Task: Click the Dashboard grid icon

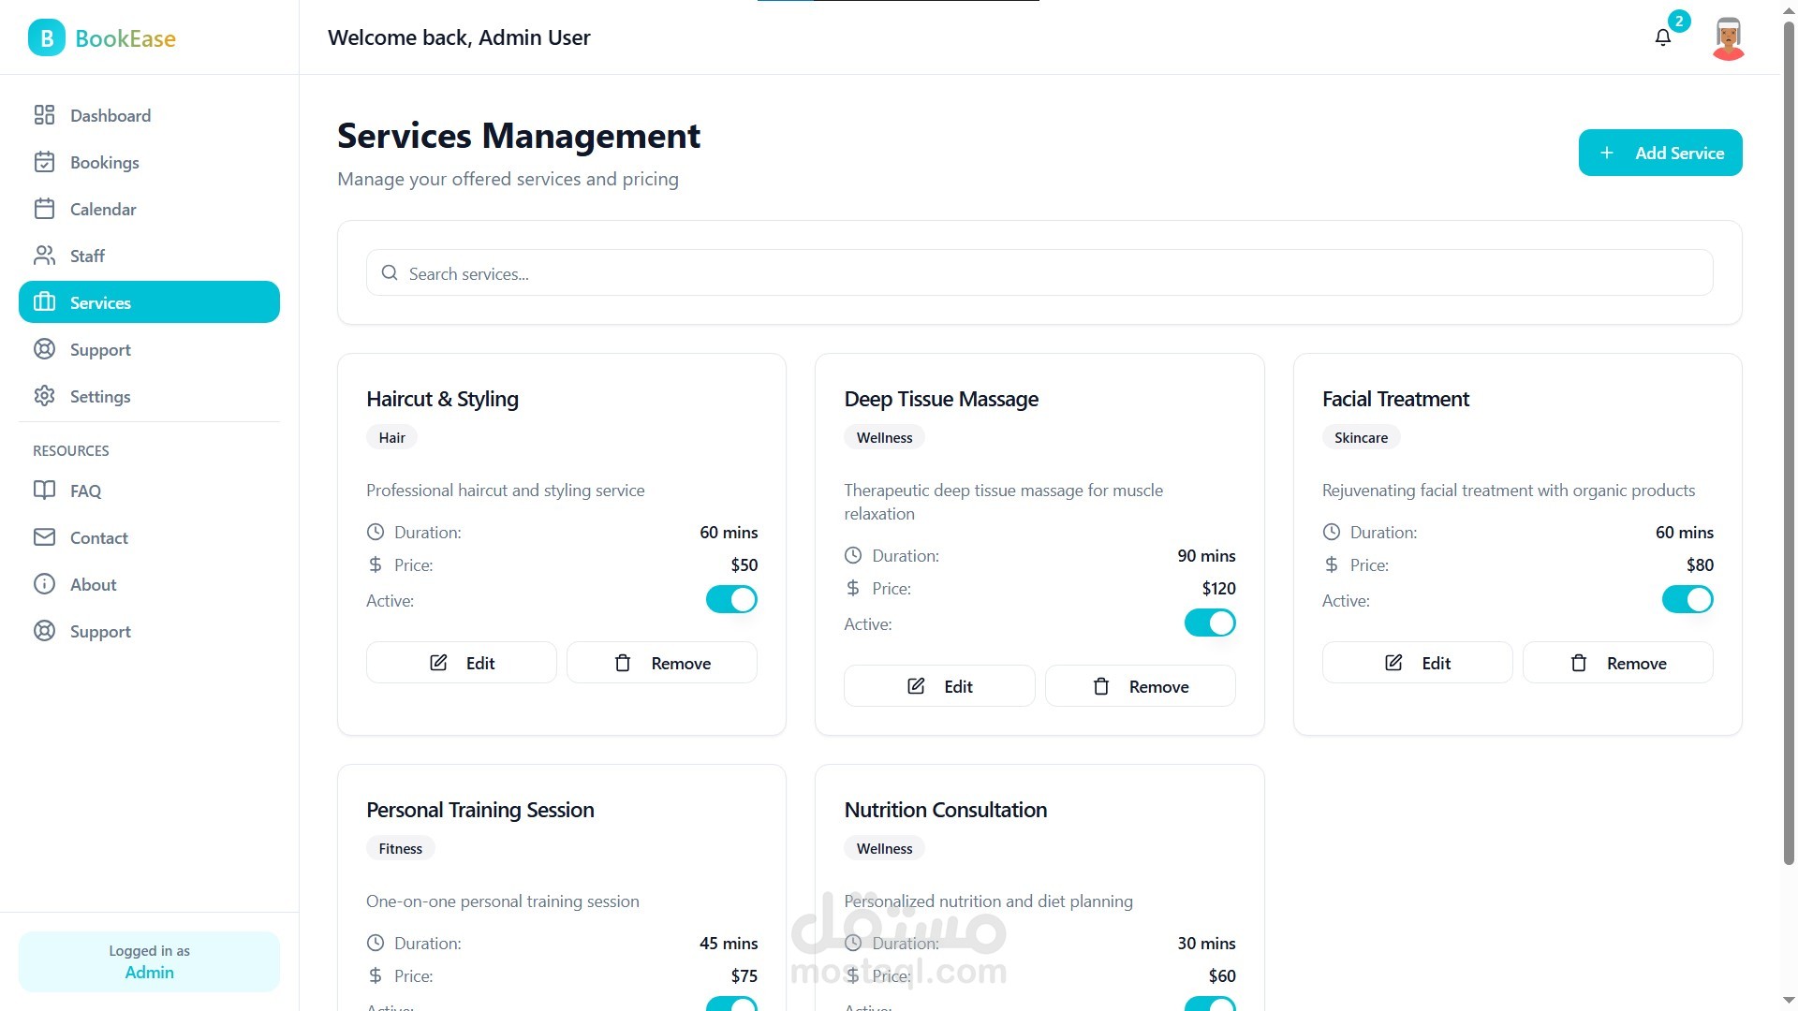Action: [44, 115]
